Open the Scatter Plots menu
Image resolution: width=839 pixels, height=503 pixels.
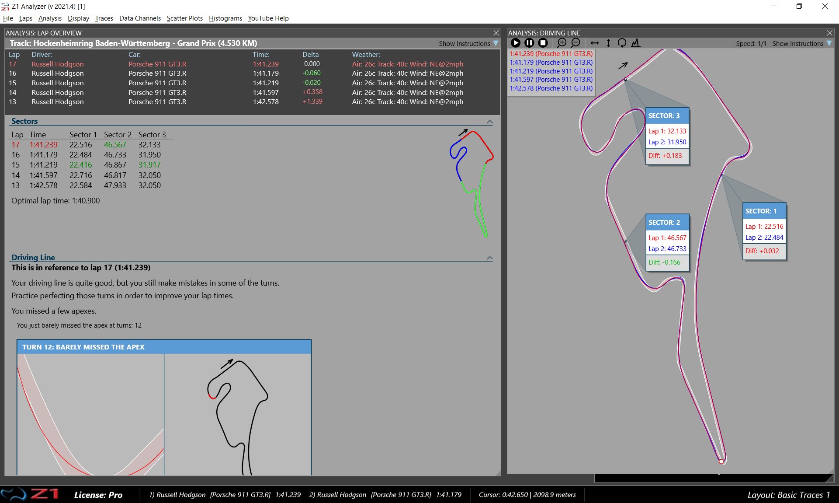(x=185, y=18)
